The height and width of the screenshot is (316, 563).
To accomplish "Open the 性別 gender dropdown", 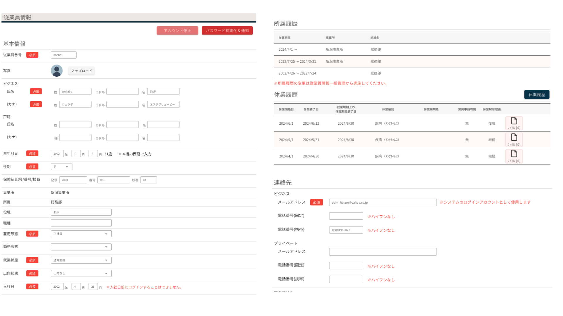I will (x=61, y=167).
